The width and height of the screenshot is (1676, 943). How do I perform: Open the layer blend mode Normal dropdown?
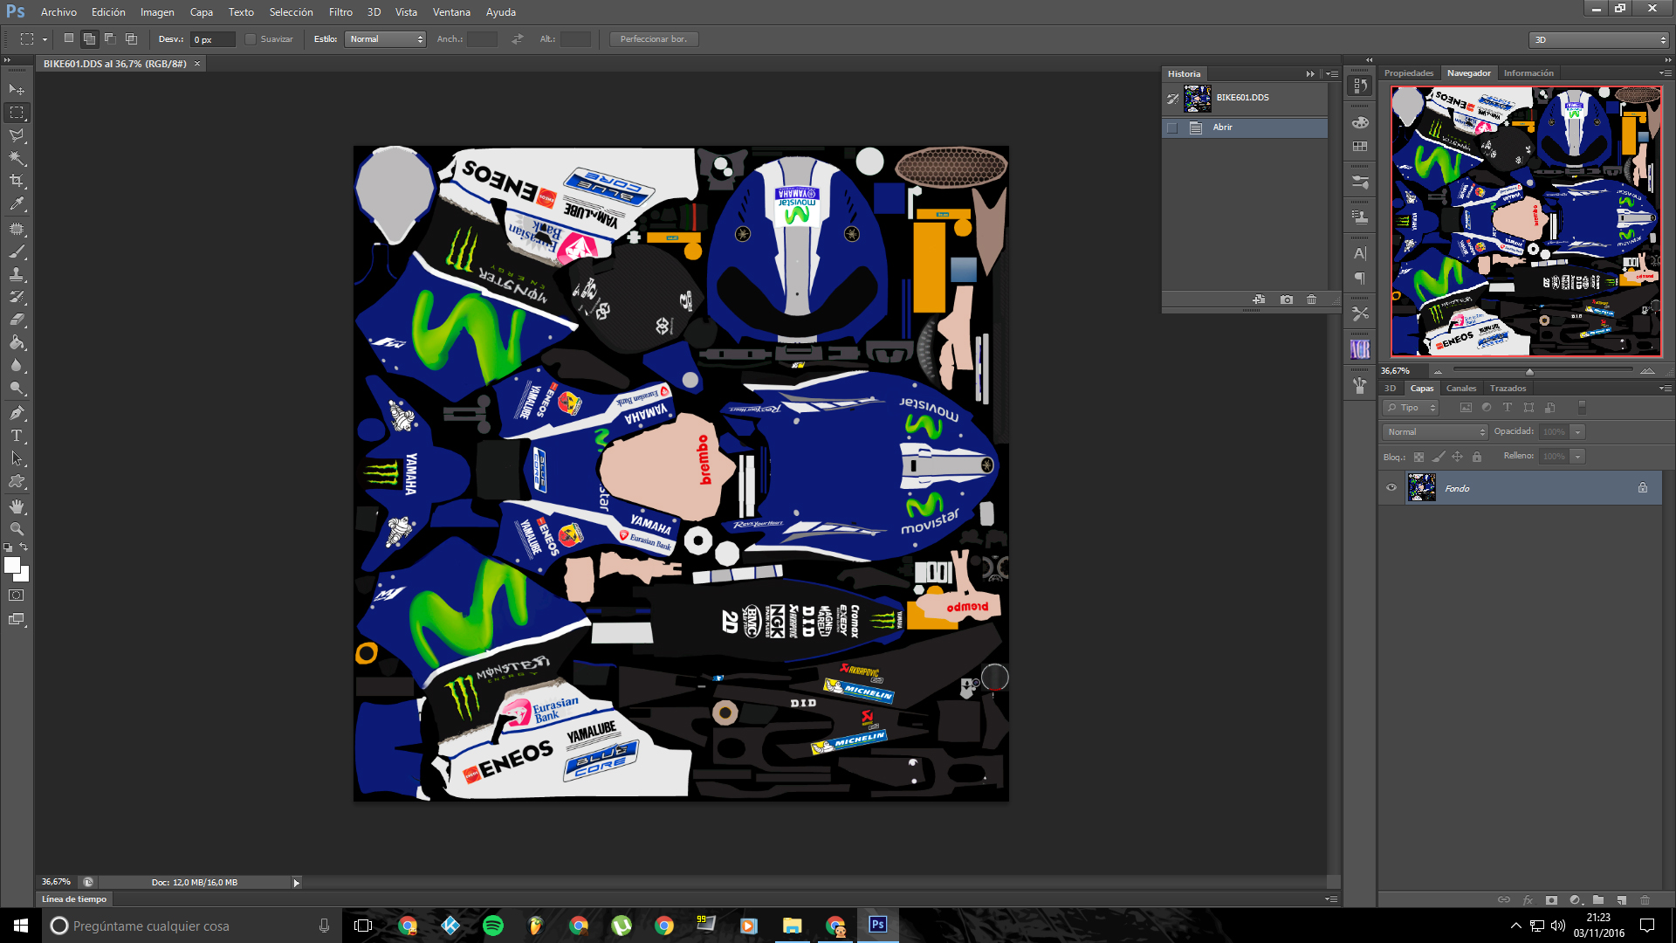click(x=1435, y=432)
